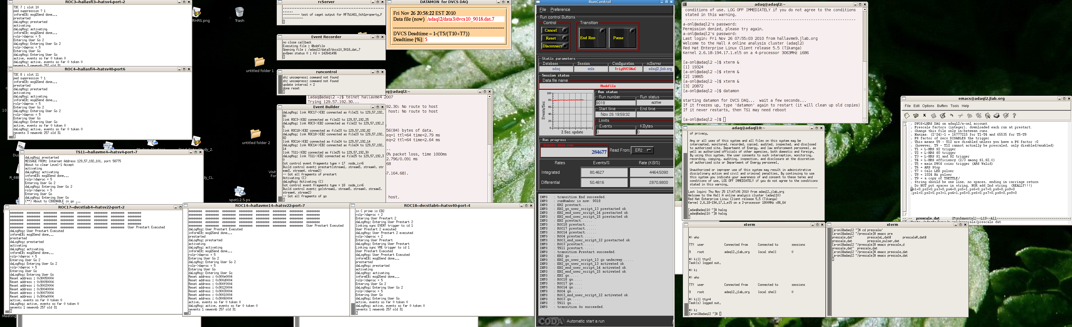Open the Read From ER2 dropdown
This screenshot has height=327, width=1072.
(643, 150)
